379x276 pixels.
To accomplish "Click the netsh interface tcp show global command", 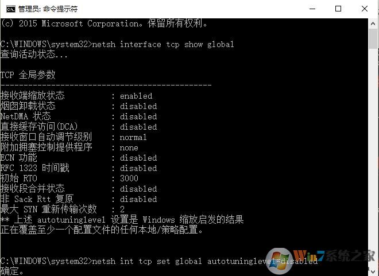I will 163,44.
